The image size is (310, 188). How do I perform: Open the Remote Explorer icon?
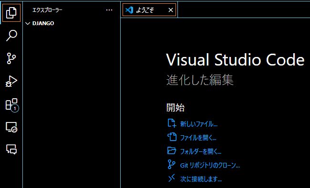[11, 127]
